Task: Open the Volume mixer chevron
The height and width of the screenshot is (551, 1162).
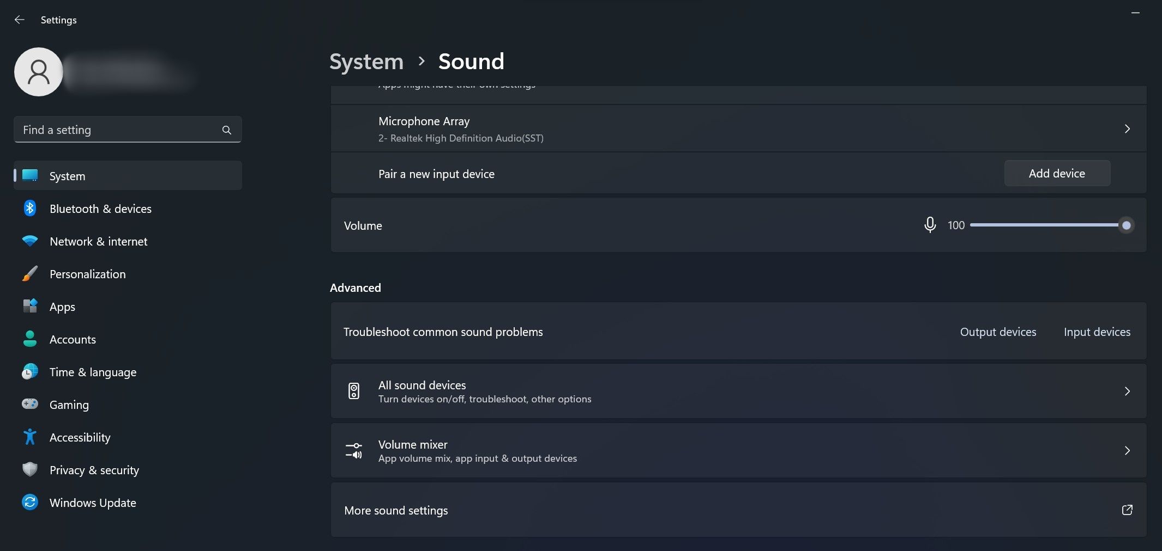Action: point(1127,451)
